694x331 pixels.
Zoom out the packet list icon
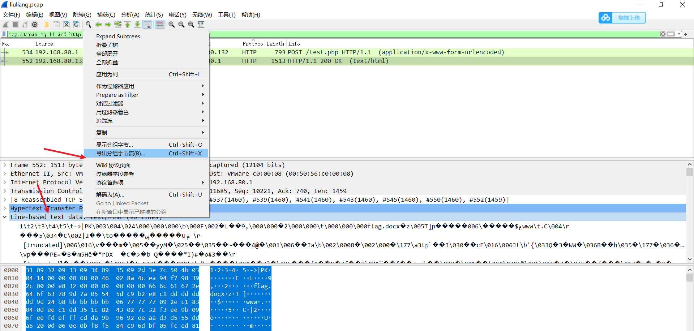coord(181,24)
